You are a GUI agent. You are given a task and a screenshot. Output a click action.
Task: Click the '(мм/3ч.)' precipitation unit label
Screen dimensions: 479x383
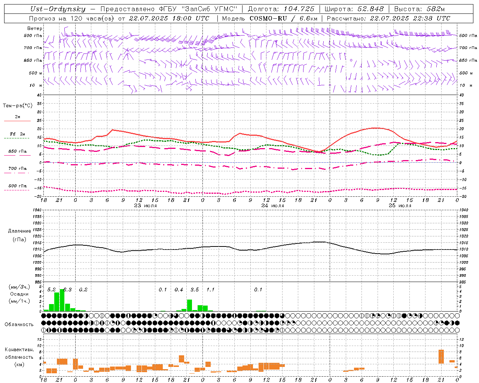[19, 287]
